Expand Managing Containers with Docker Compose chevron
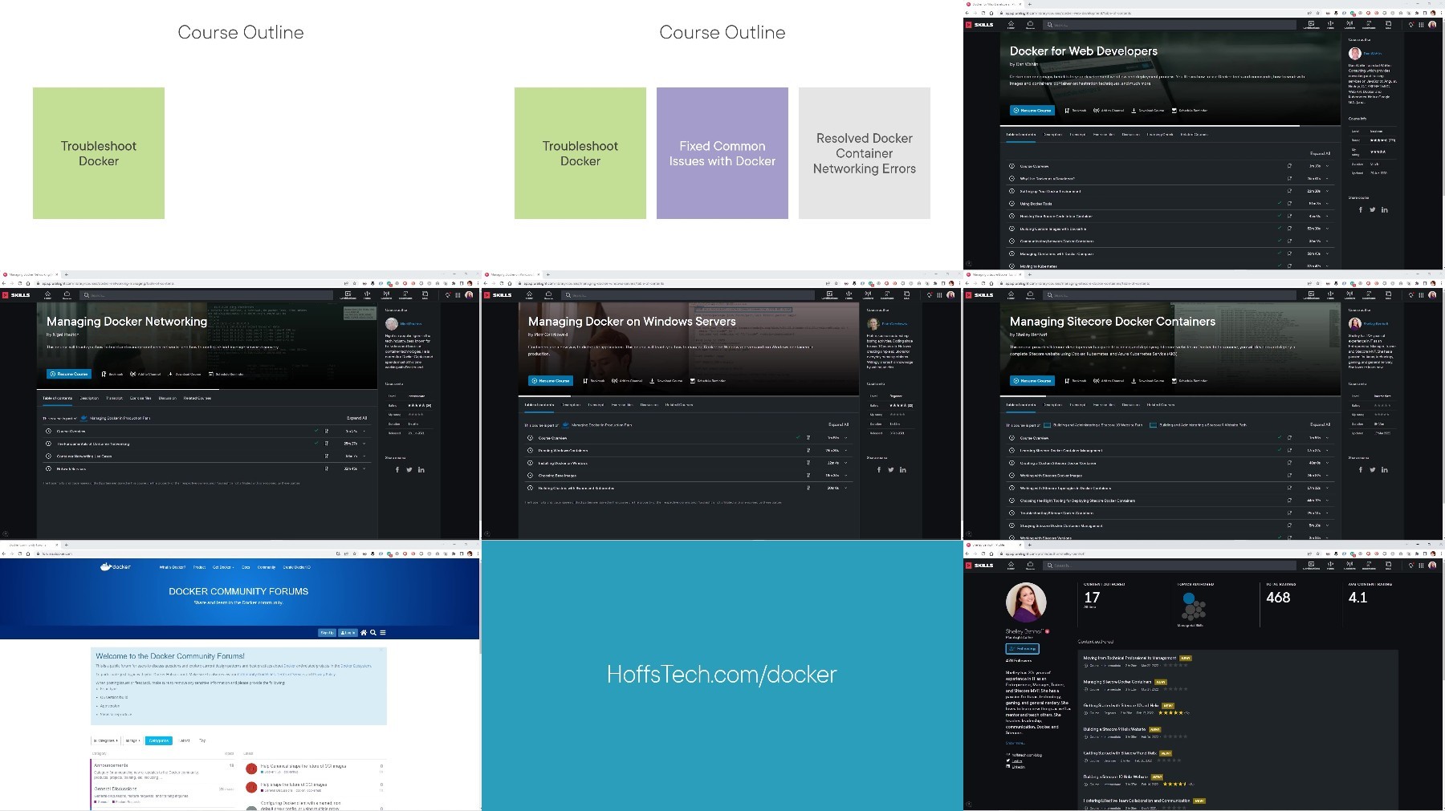The image size is (1445, 811). point(1327,253)
